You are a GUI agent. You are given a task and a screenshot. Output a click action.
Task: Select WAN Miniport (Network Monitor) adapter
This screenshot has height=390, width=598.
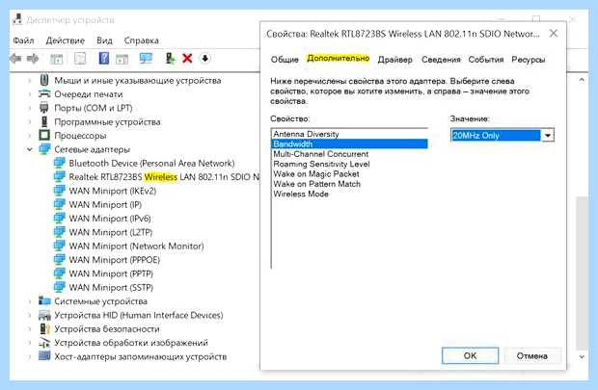point(136,246)
